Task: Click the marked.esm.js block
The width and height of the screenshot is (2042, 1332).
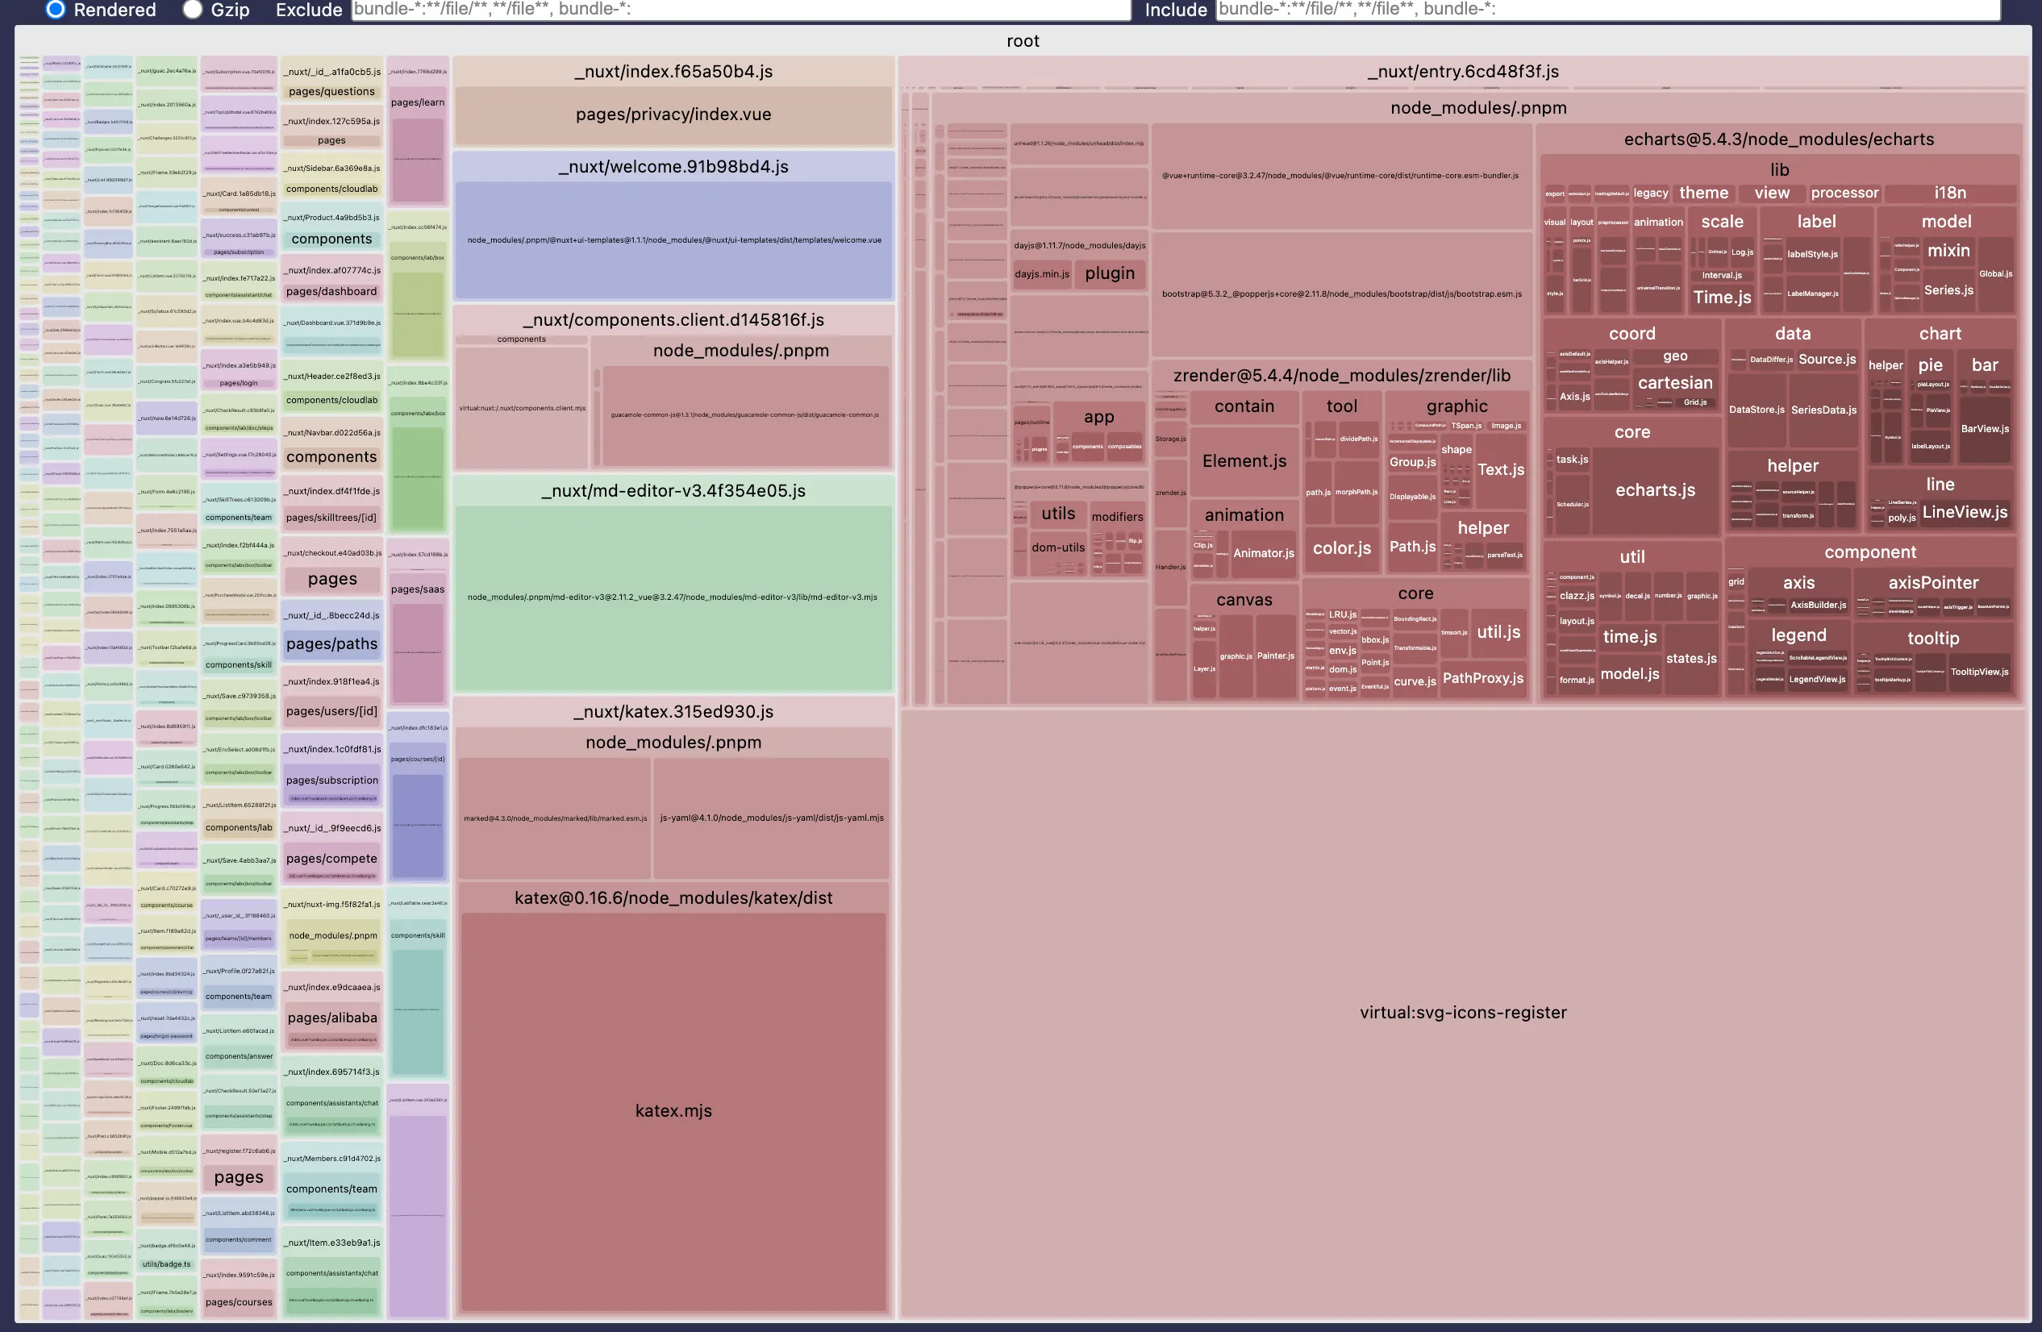Action: (555, 818)
